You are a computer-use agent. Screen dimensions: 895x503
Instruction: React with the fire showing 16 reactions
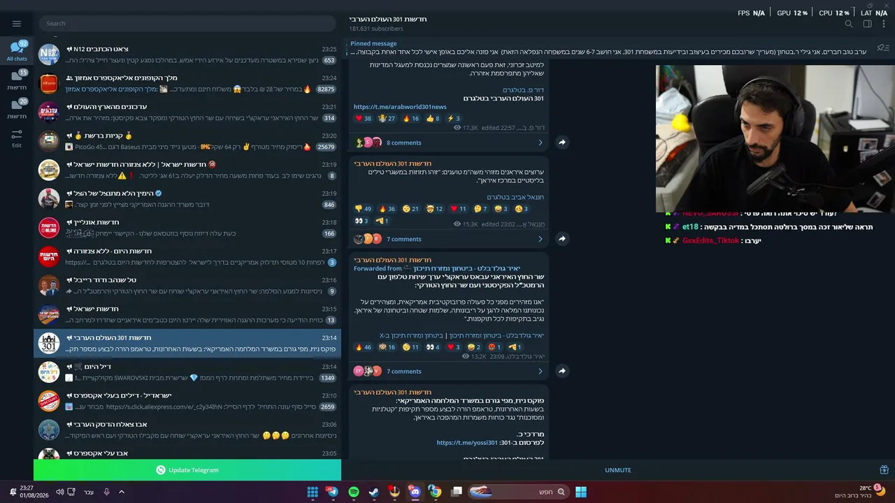(410, 119)
